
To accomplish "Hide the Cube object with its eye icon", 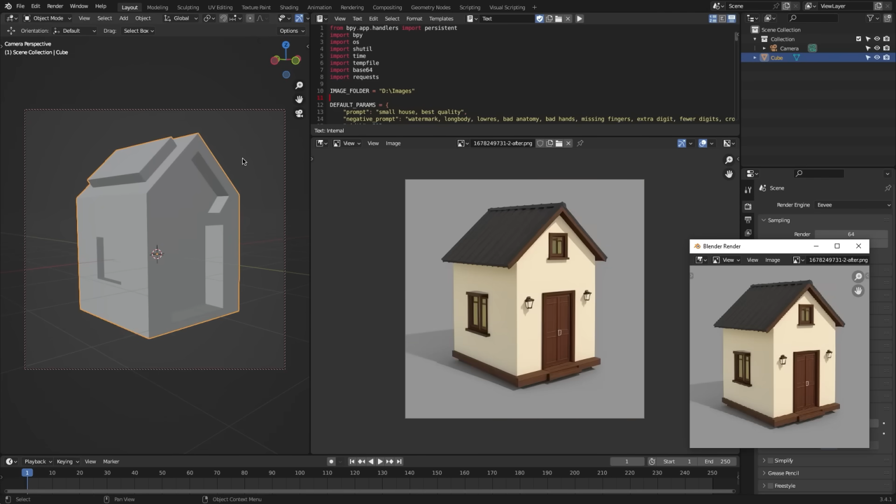I will tap(877, 57).
